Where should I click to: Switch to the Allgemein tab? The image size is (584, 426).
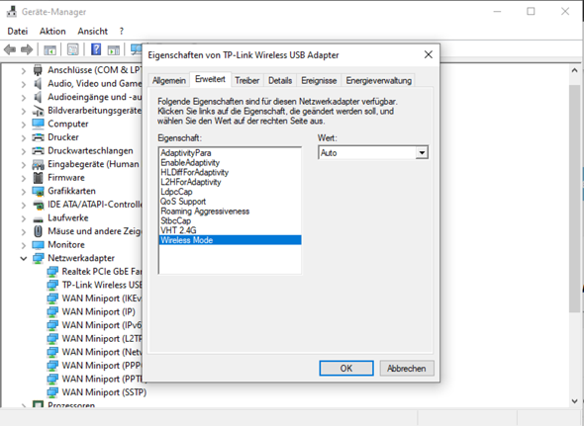click(x=169, y=80)
